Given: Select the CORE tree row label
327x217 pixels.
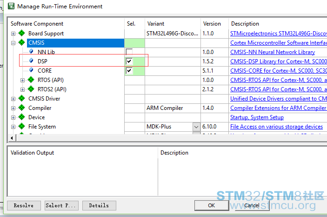Looking at the screenshot, I should (44, 71).
